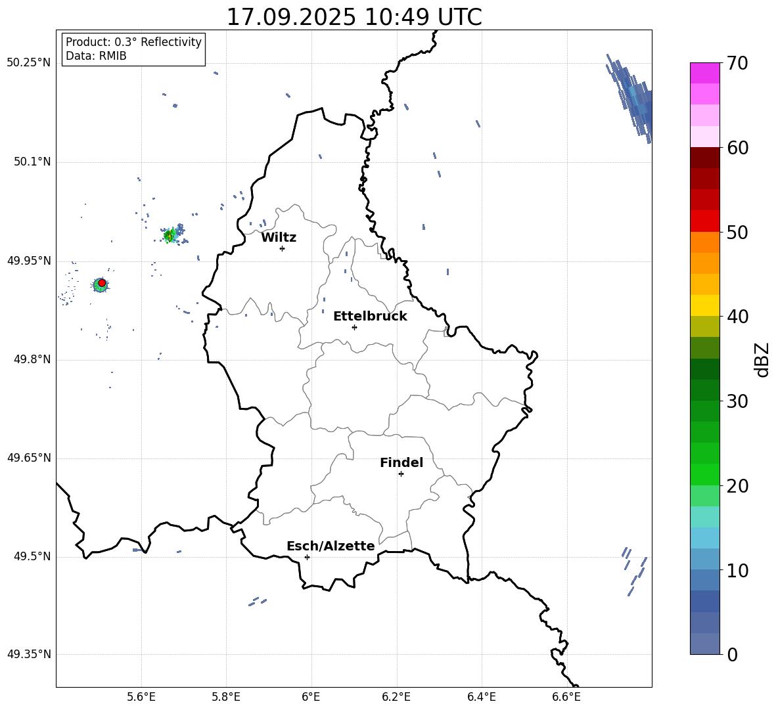This screenshot has height=710, width=778.
Task: Pick the magenta swatch at top of colorbar
Action: pos(704,73)
